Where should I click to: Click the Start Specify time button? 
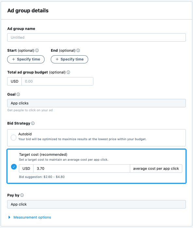click(26, 59)
